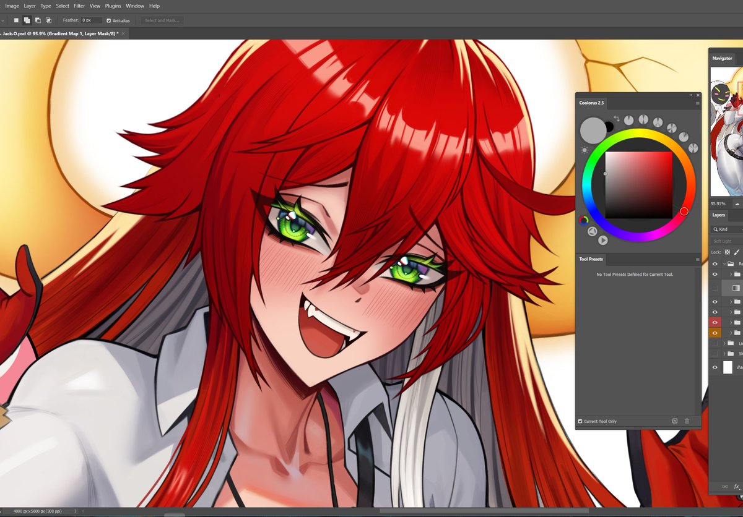Click the triangle shape icon in Coolorus
This screenshot has height=517, width=743.
pos(592,231)
